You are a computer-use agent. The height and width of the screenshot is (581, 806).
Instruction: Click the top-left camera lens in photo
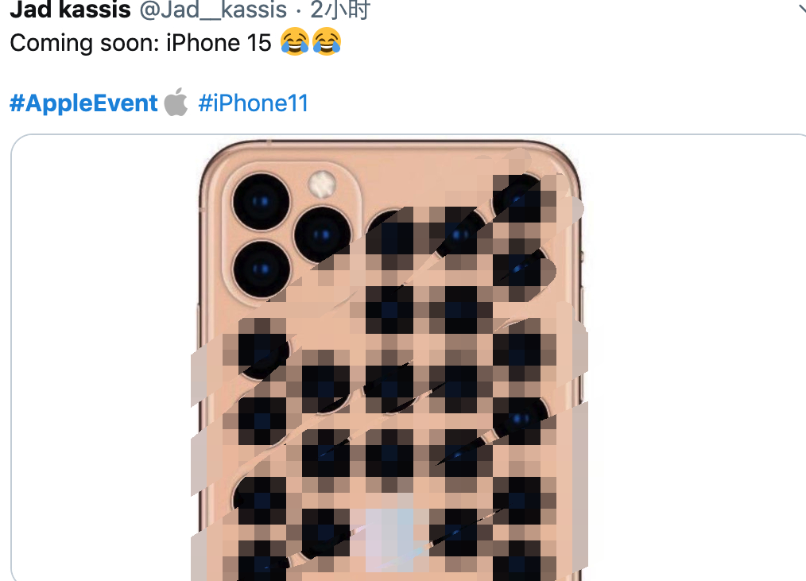point(262,202)
